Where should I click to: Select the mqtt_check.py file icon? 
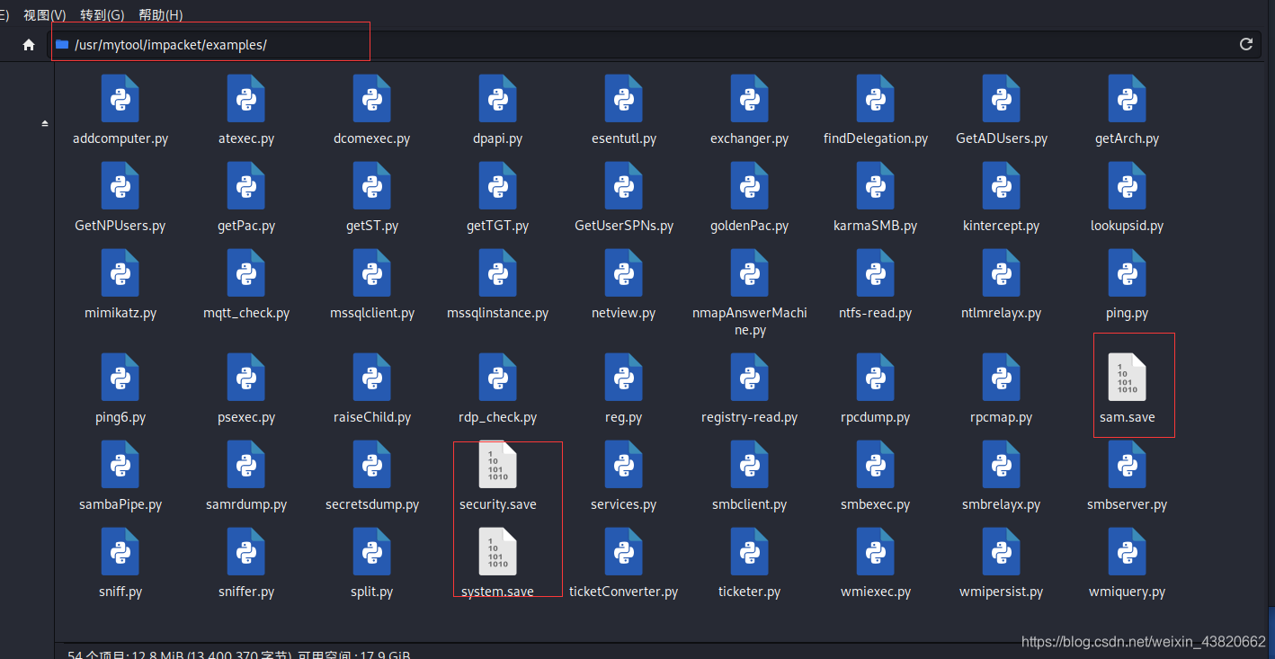pyautogui.click(x=246, y=273)
